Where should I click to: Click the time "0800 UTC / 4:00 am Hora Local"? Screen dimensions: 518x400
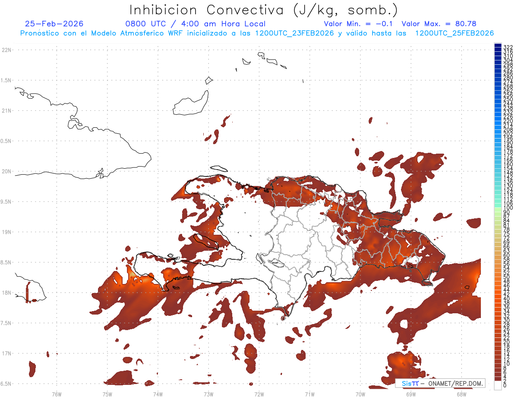(196, 24)
